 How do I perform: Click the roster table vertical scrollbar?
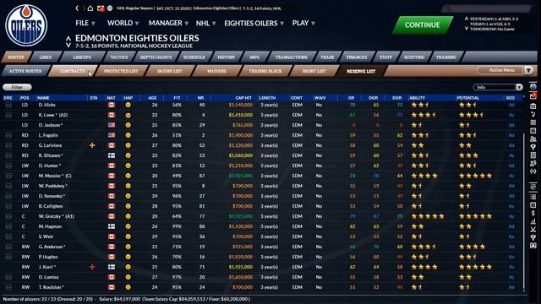(524, 212)
